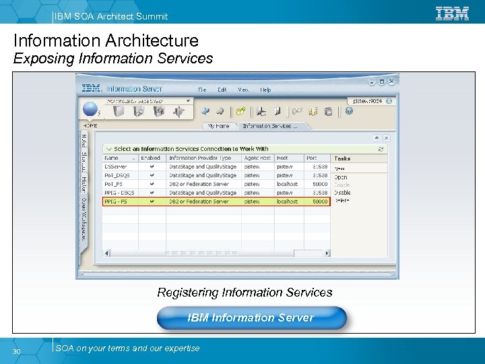Go back with the left blue arrow
485x364 pixels.
click(205, 111)
